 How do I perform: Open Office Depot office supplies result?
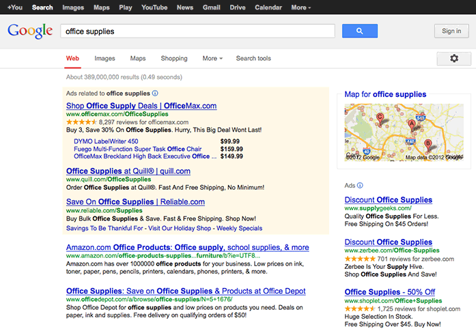186,291
